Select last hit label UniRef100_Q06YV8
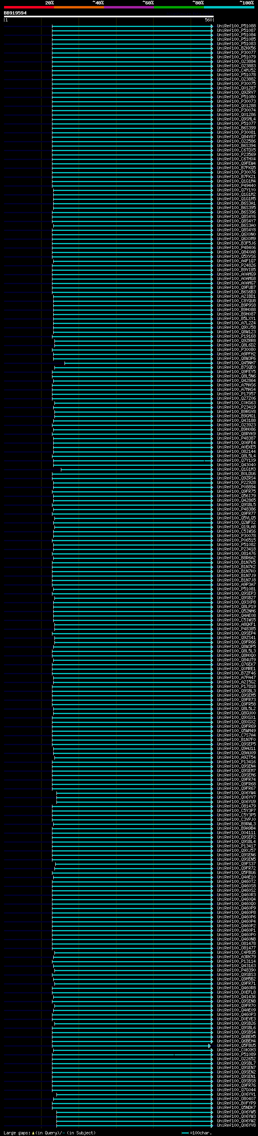This screenshot has height=1136, width=258. pyautogui.click(x=236, y=1125)
